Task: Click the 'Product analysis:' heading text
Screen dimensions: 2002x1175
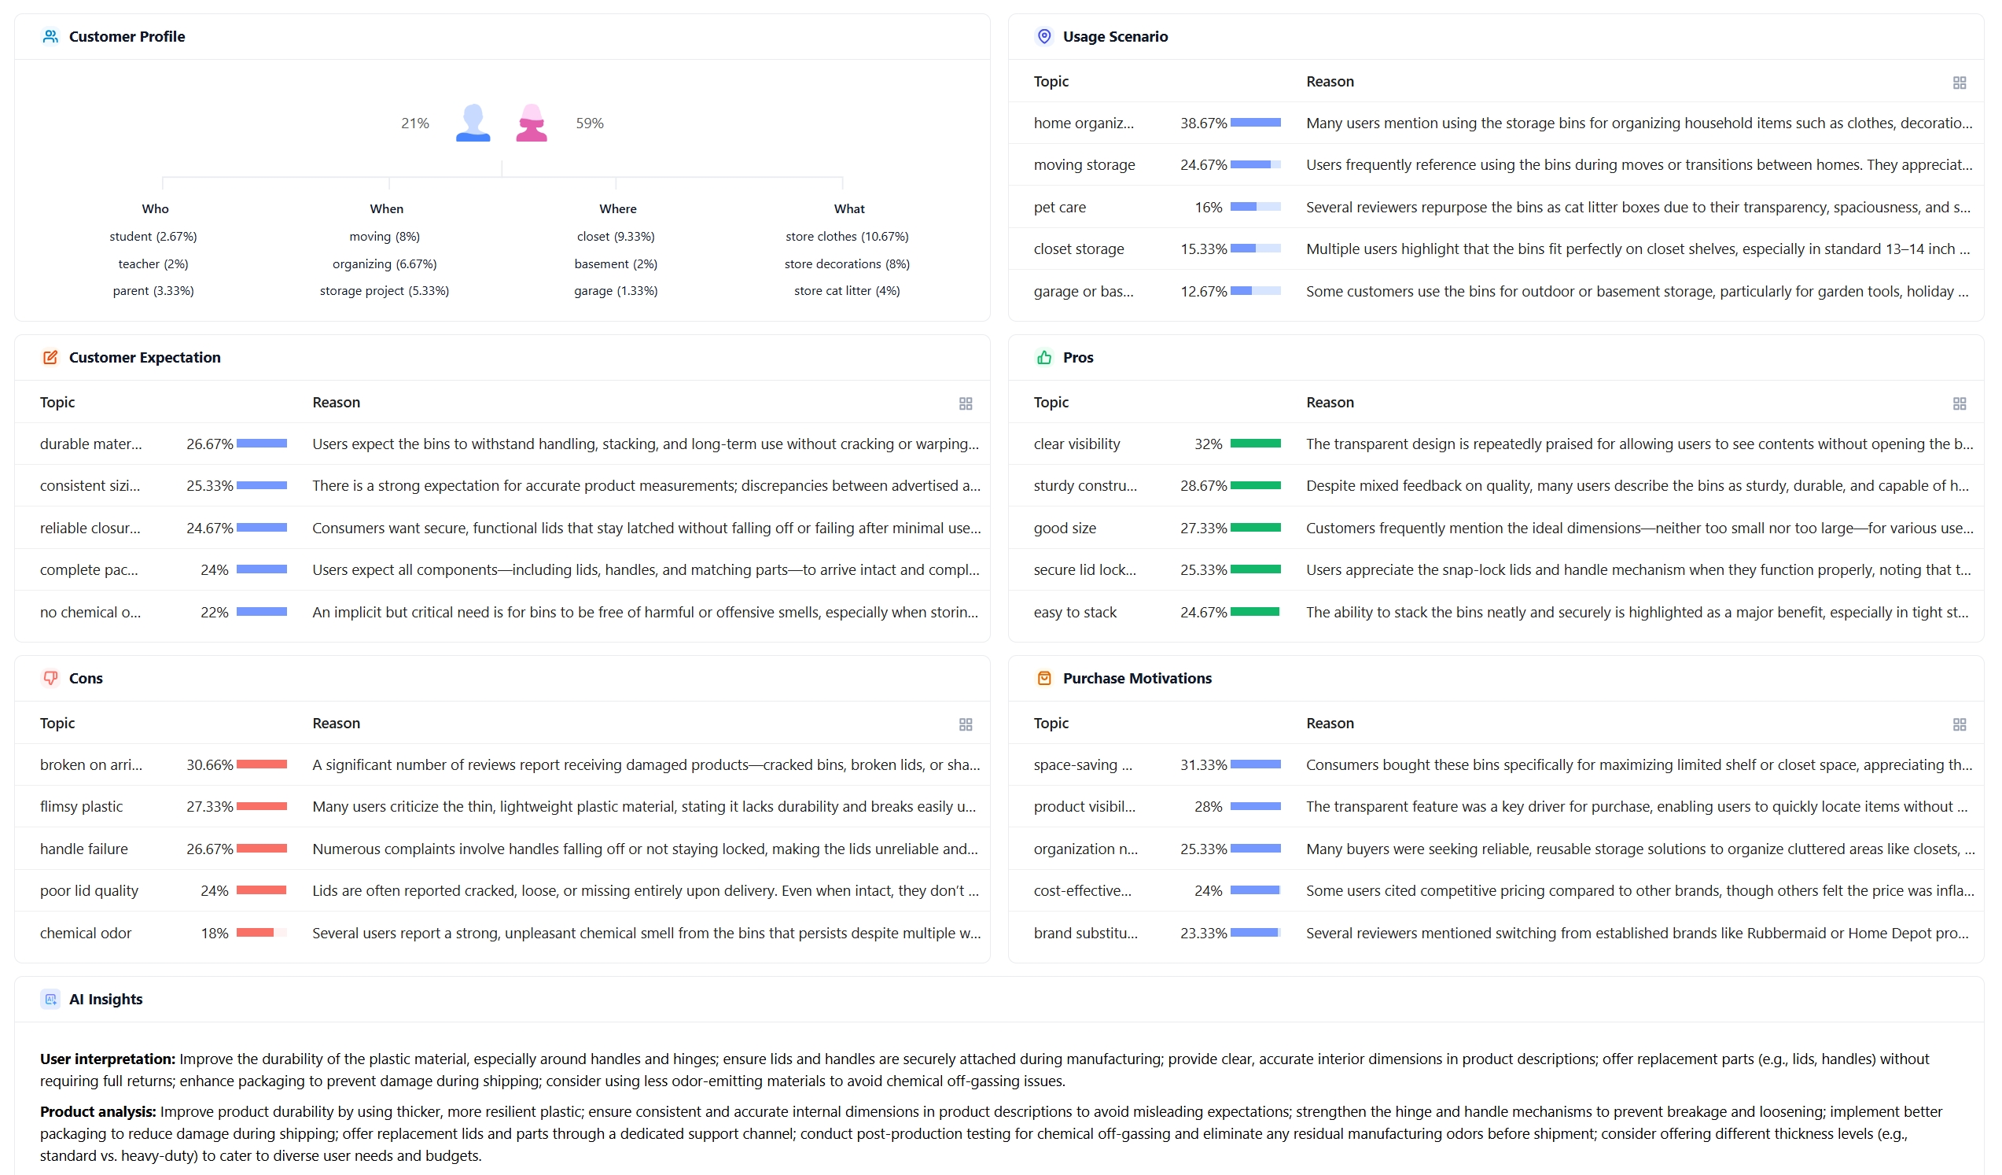Action: tap(98, 1111)
